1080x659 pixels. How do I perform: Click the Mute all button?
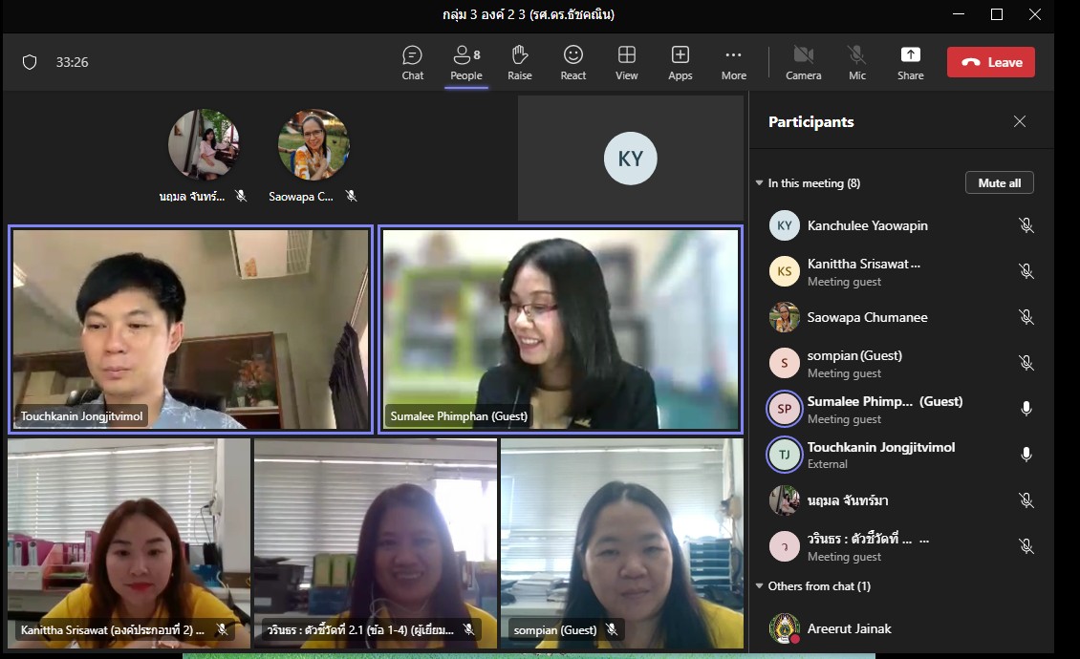[999, 183]
